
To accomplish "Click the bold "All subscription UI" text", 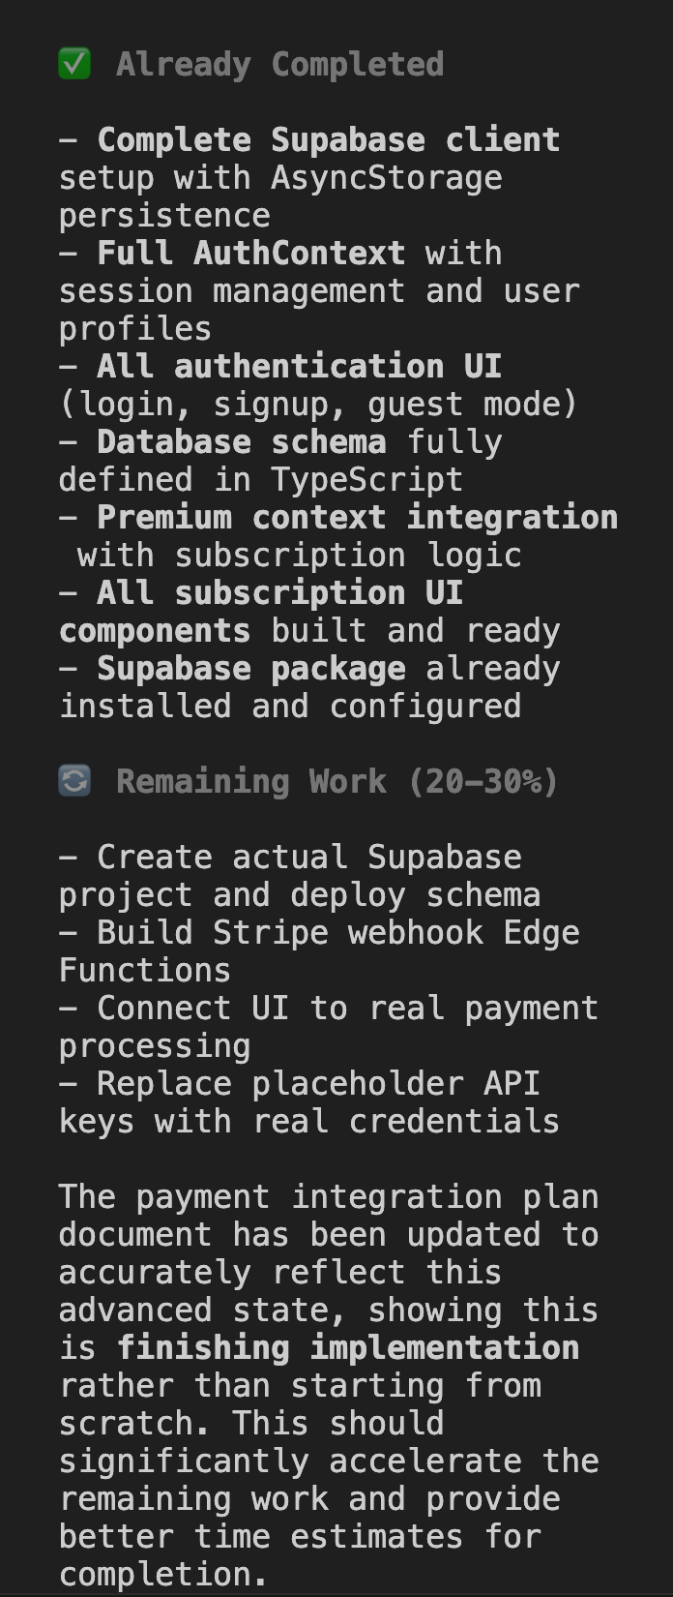I will (279, 593).
